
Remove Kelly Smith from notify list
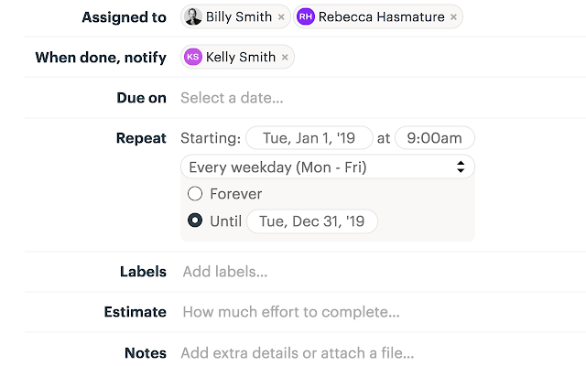click(x=285, y=58)
